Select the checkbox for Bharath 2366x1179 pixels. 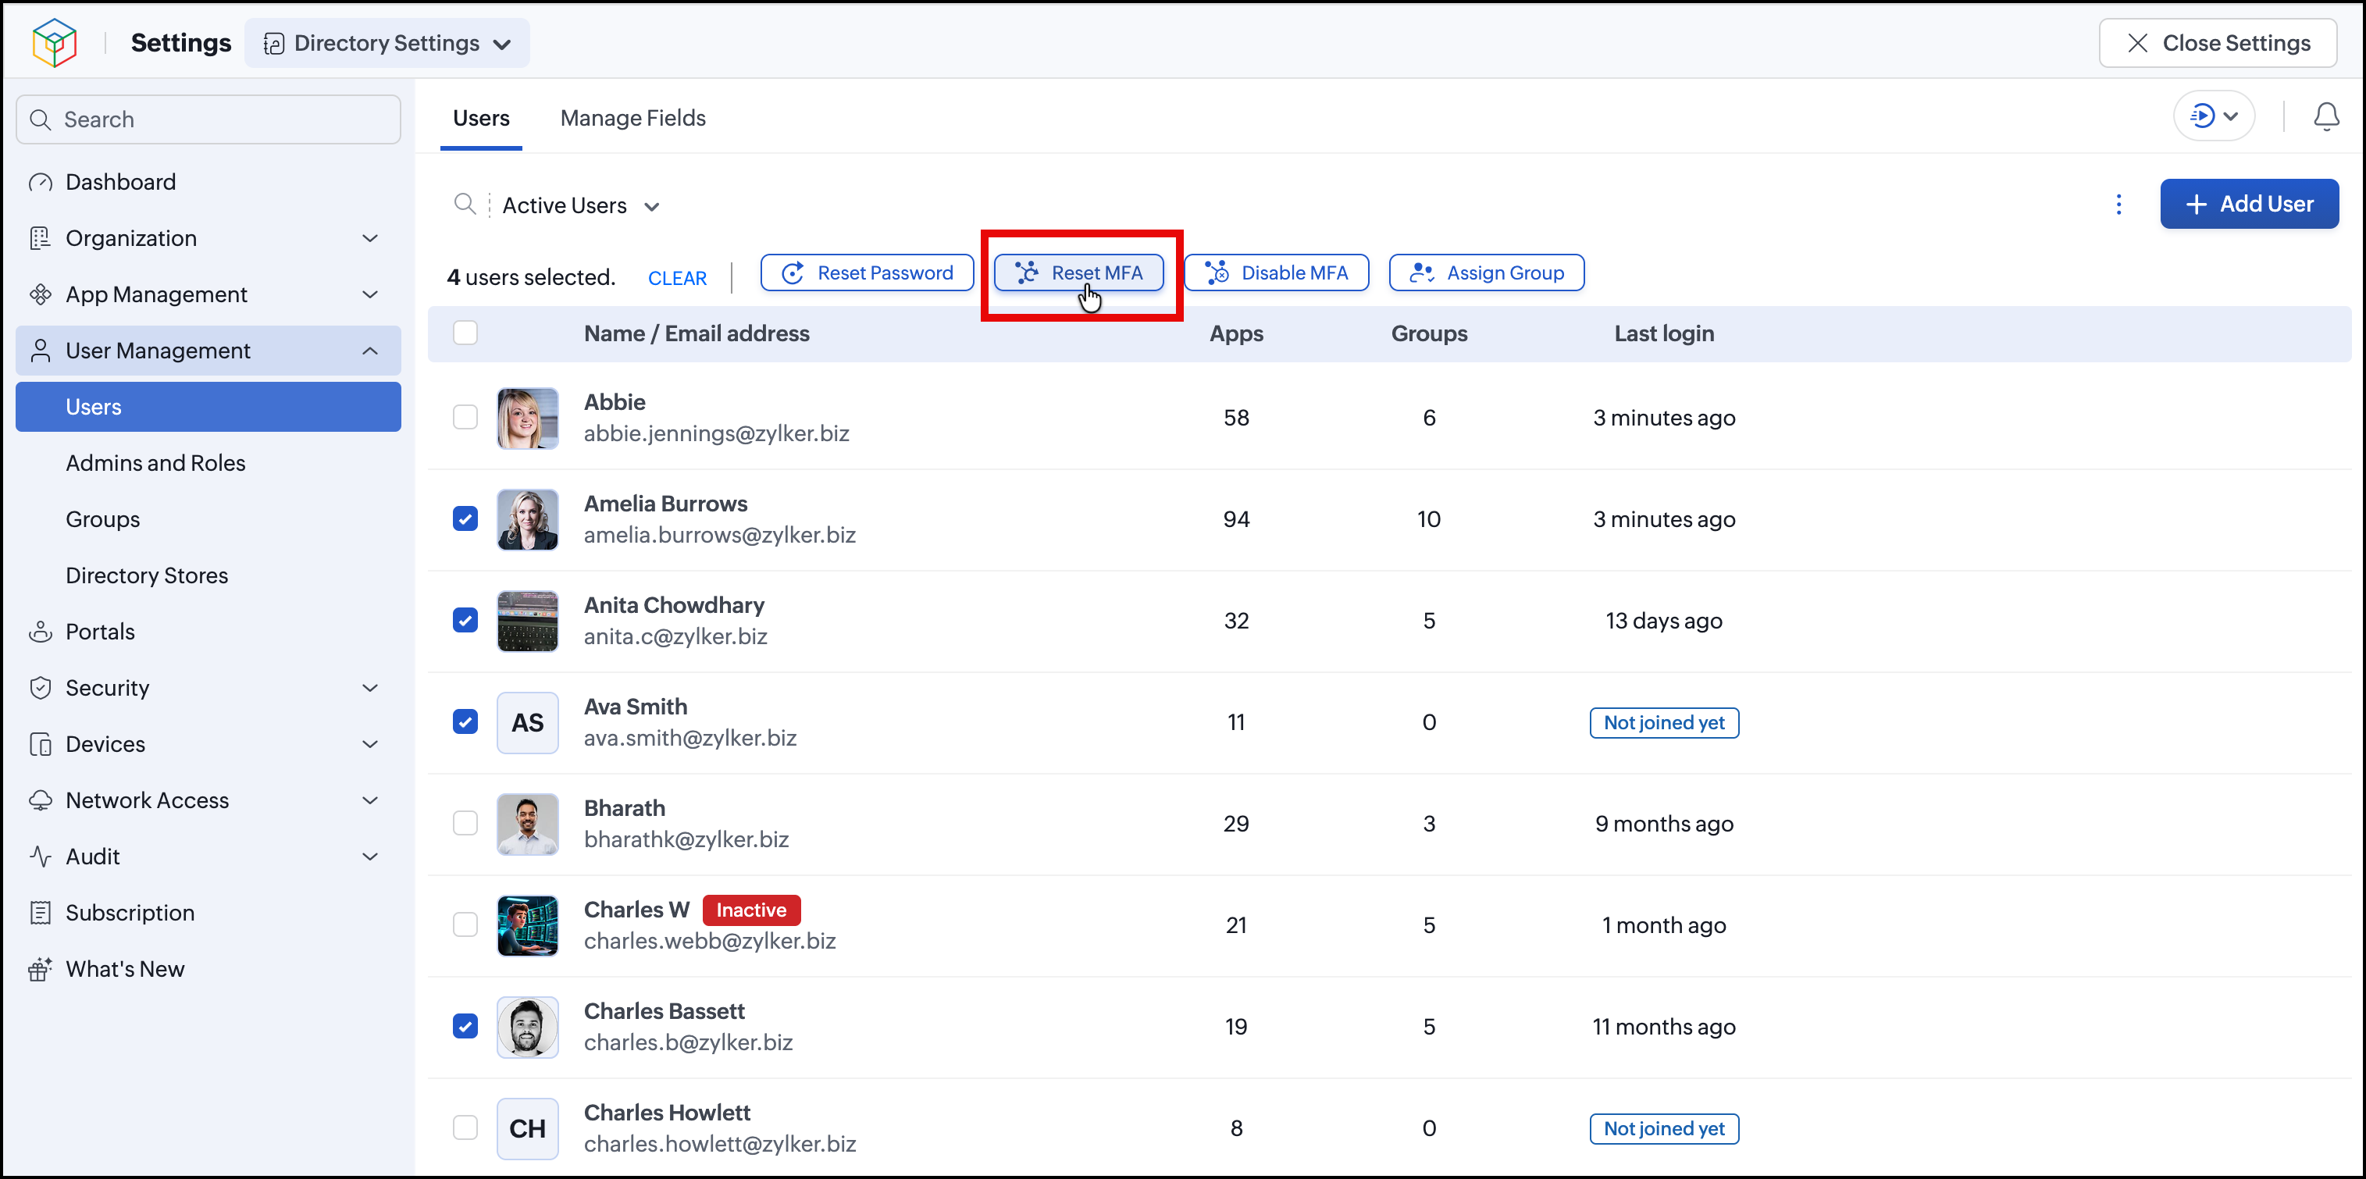(465, 823)
